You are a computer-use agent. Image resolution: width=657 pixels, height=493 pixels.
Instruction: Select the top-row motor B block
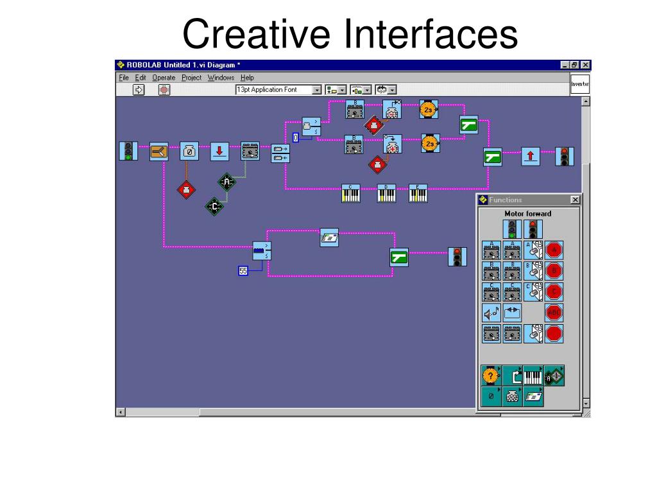pyautogui.click(x=355, y=109)
